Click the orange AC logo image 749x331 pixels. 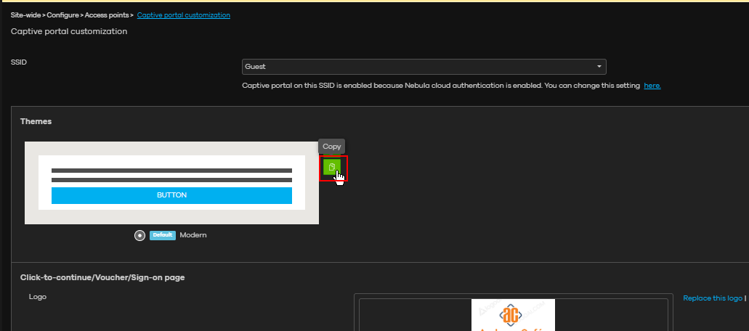513,316
